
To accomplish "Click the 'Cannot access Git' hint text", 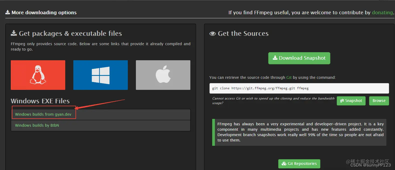I will coord(273,101).
